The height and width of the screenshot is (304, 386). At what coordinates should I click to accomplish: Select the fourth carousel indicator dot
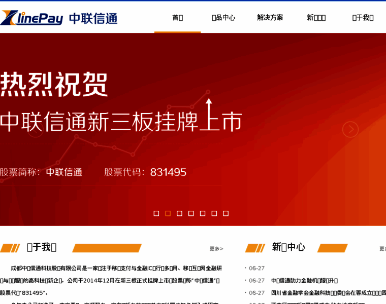191,213
